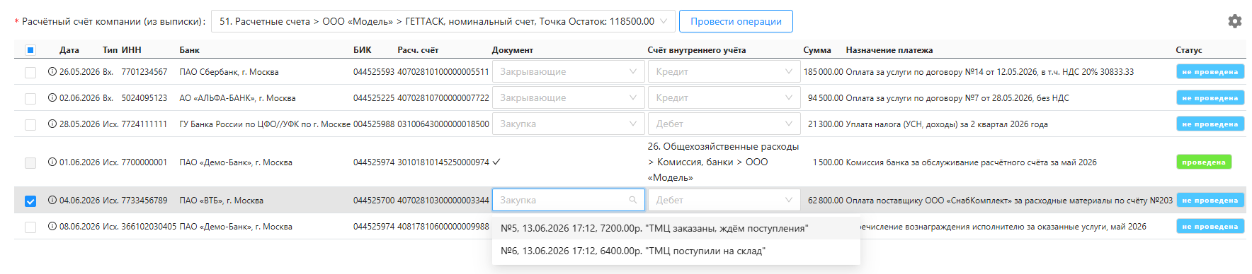Uncheck the ВТБ 04.06.2026 row checkbox
This screenshot has height=274, width=1252.
click(x=30, y=201)
